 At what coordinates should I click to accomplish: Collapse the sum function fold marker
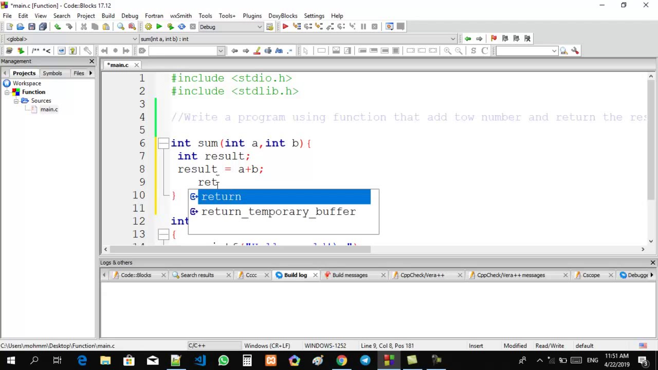coord(163,143)
